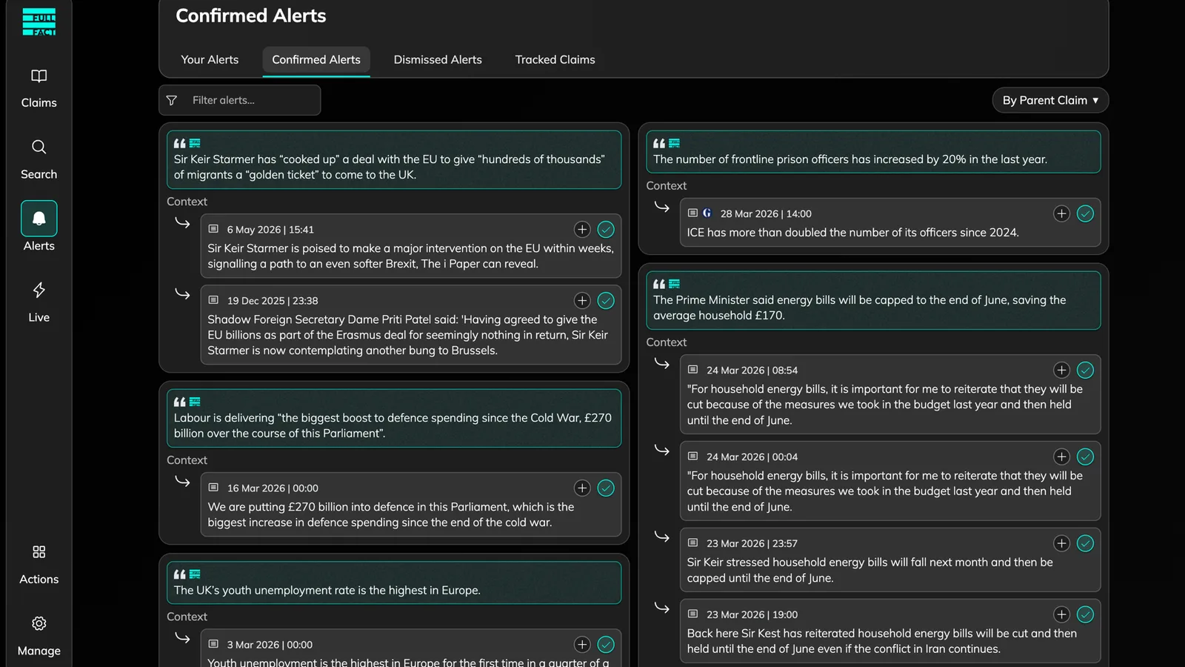Click plus icon on 16 Mar 2026 alert
Image resolution: width=1185 pixels, height=667 pixels.
(582, 488)
